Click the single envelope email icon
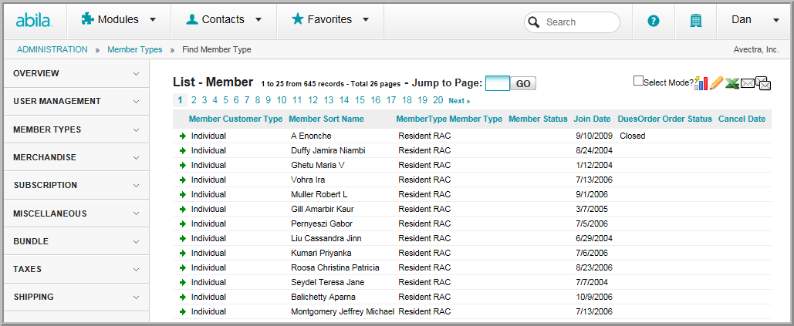 tap(748, 83)
